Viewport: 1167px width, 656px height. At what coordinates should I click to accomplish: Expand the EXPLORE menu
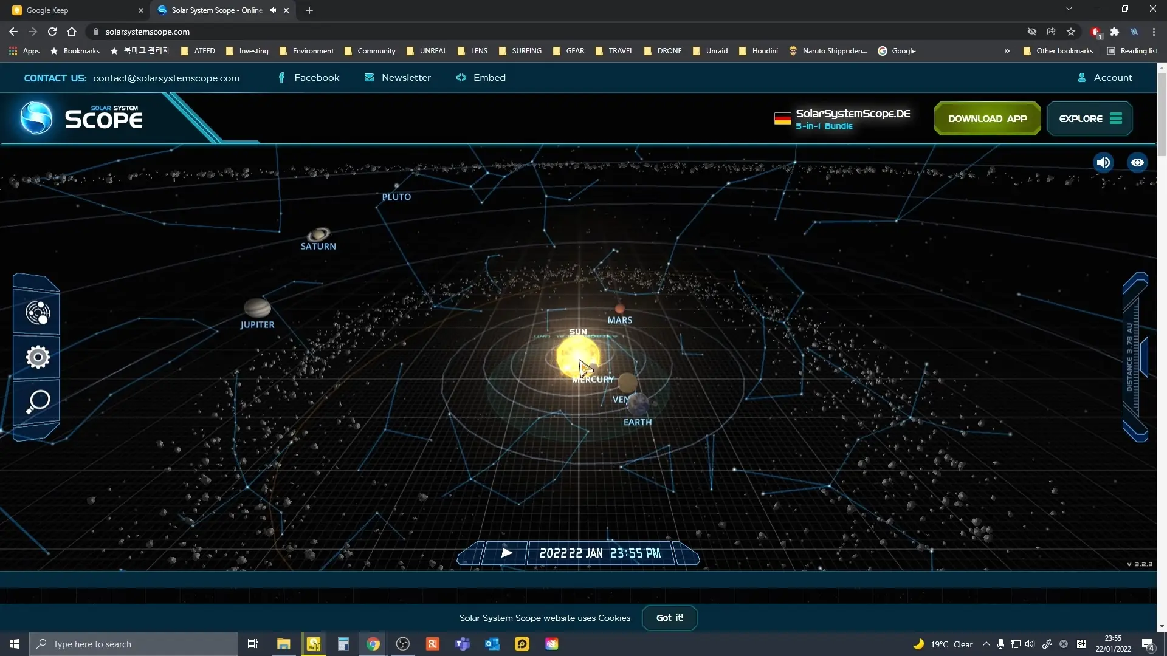1089,118
